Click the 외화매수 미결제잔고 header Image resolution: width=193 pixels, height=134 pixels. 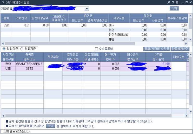[x=59, y=18]
